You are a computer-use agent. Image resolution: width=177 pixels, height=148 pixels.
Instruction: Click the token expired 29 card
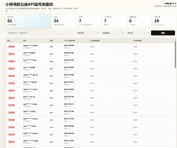[x=164, y=21]
